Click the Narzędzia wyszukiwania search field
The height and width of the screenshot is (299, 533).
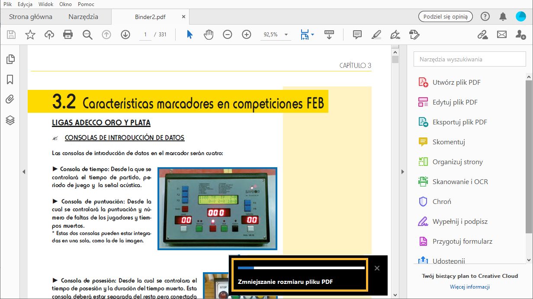click(x=470, y=59)
